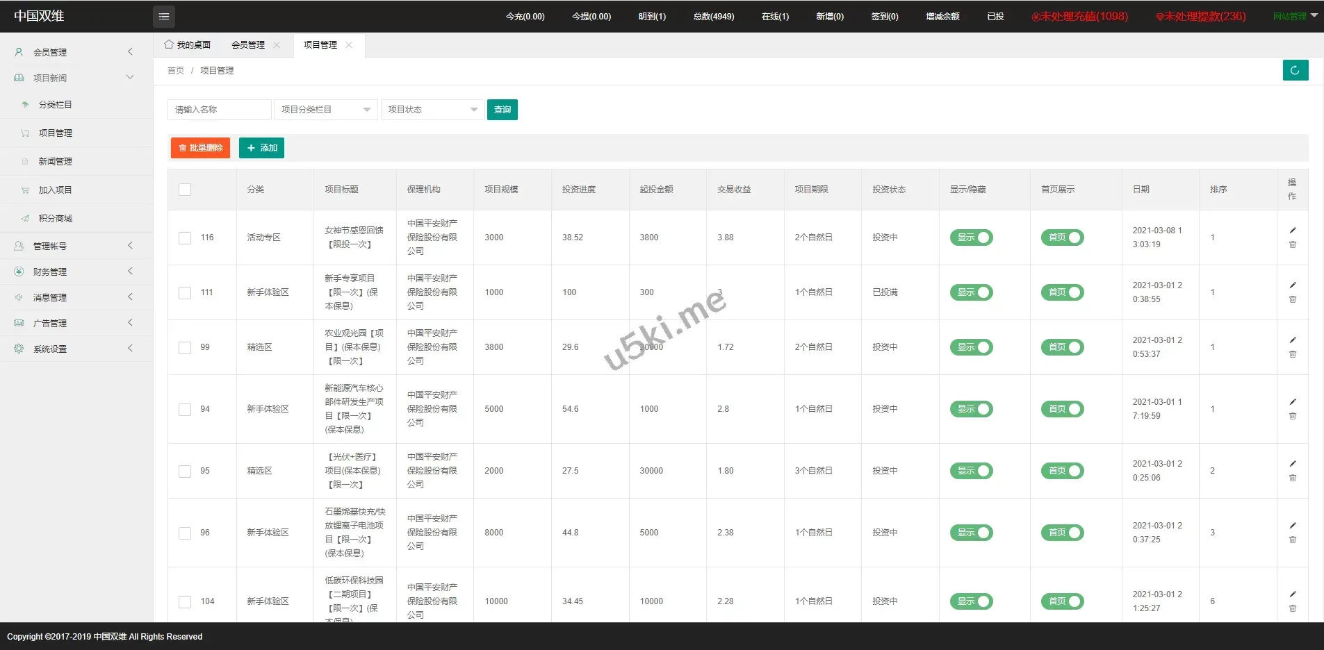Screen dimensions: 1324x650
Task: Click the green refresh icon button
Action: pyautogui.click(x=1295, y=70)
